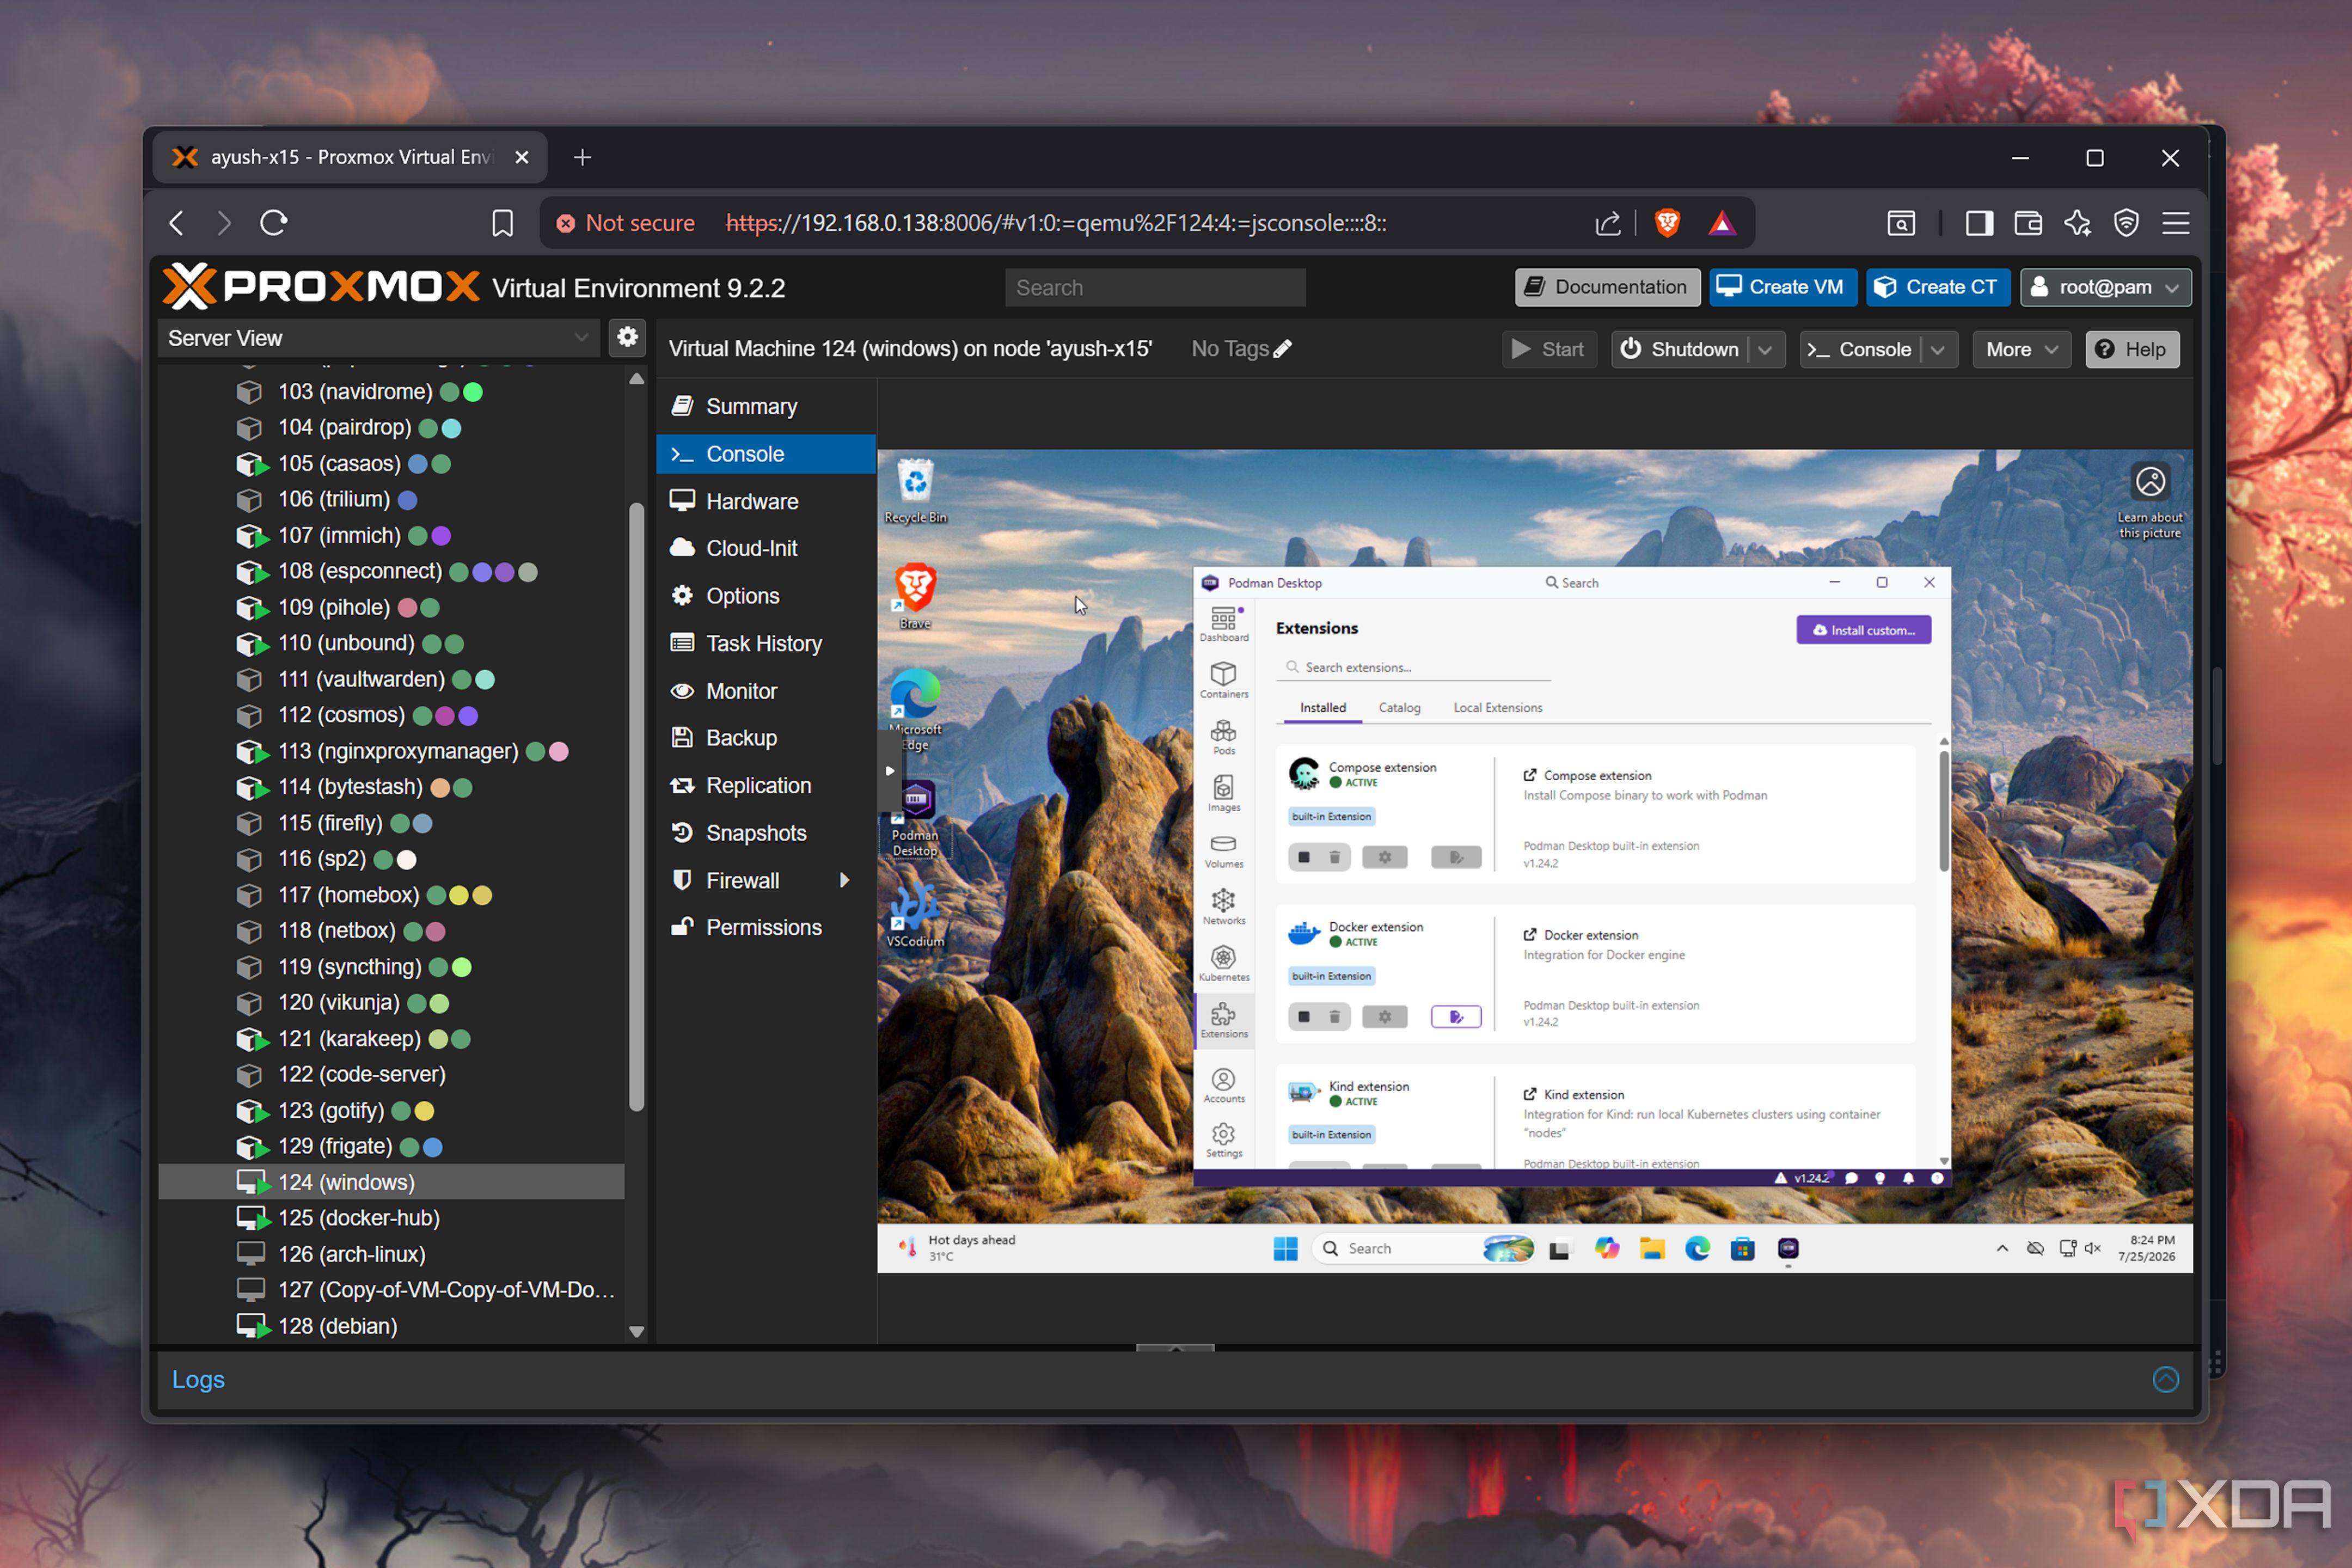Switch to the Catalog tab in Extensions
This screenshot has height=1568, width=2352.
pos(1399,707)
